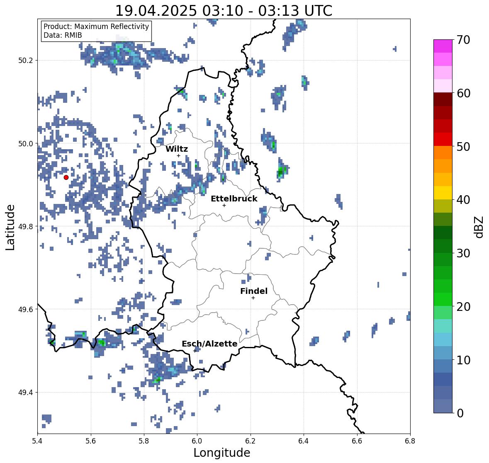Click the 6.6 longitude tick label
The image size is (489, 463).
pos(357,441)
